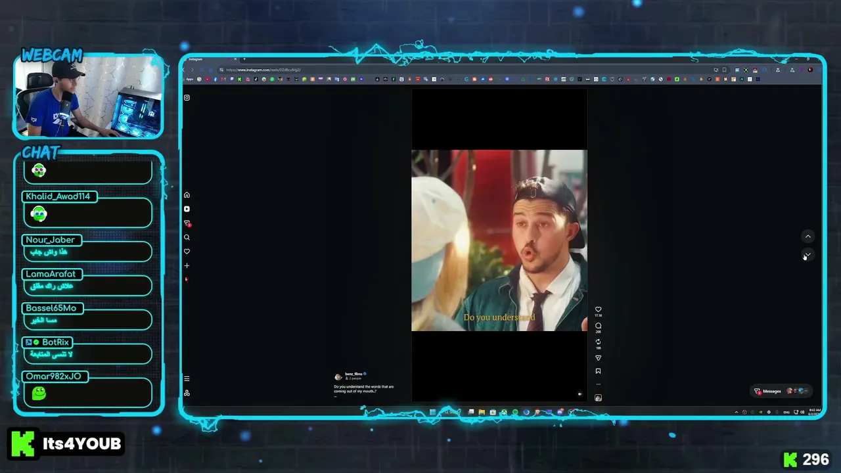Viewport: 841px width, 473px height.
Task: Open notifications heart in the sidebar
Action: (x=187, y=252)
